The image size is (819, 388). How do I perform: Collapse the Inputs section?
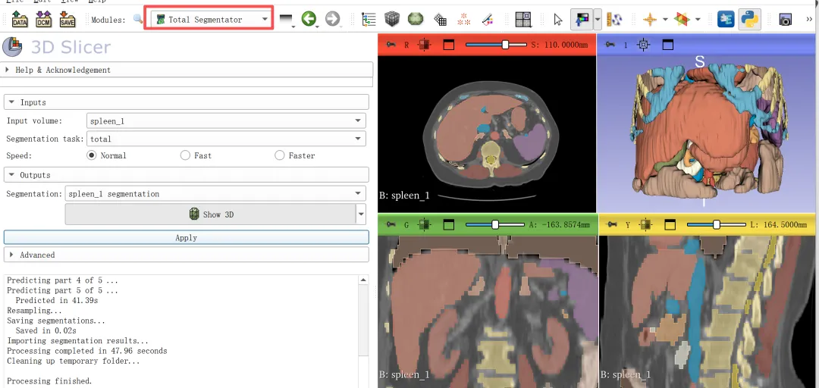(187, 102)
